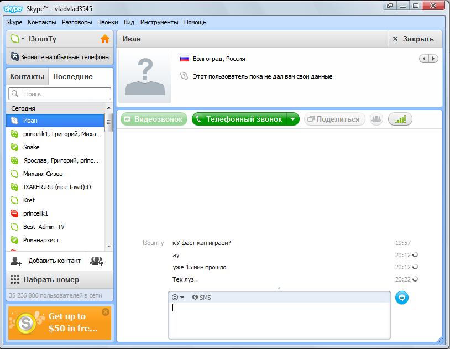450x349 pixels.
Task: Click the Набрать номер dial pad button
Action: tap(60, 279)
